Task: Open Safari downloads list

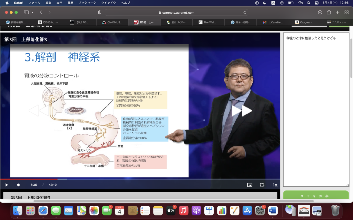Action: click(320, 12)
